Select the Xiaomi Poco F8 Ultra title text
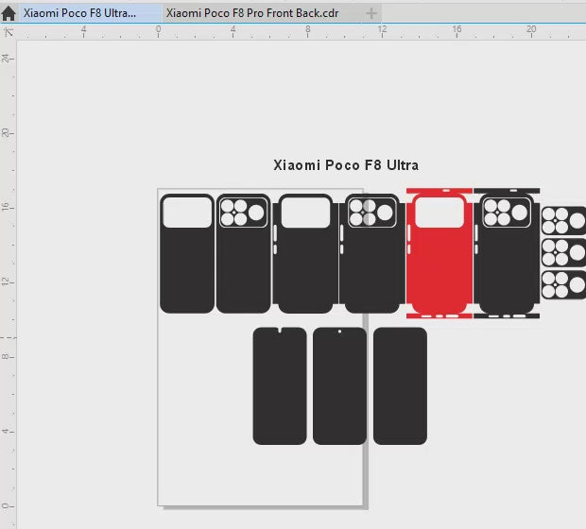Image resolution: width=586 pixels, height=529 pixels. 346,165
